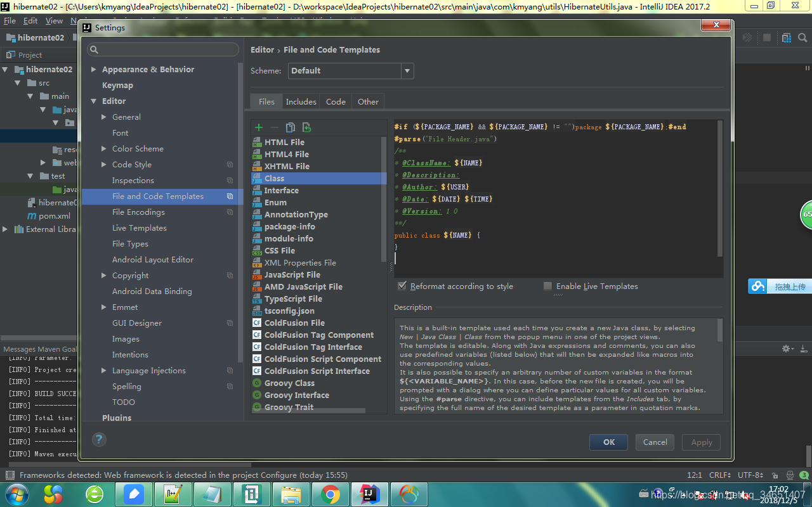Open the UTF-8 encoding selector
Screen dimensions: 812x507
click(x=752, y=475)
